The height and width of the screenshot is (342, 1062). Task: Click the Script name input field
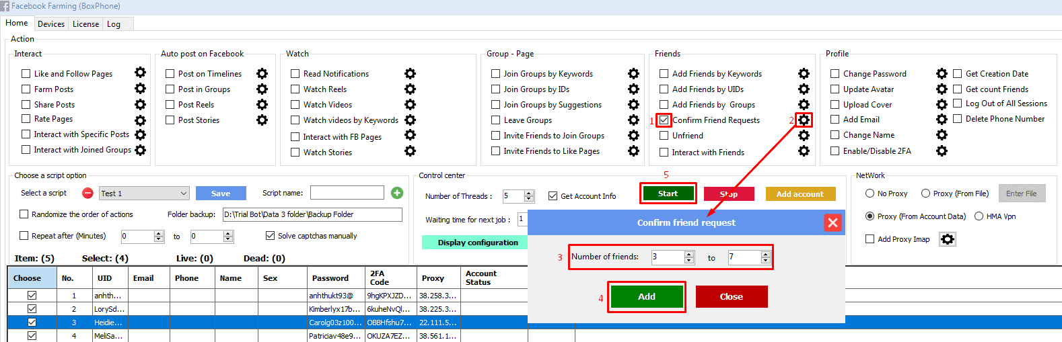[x=347, y=193]
